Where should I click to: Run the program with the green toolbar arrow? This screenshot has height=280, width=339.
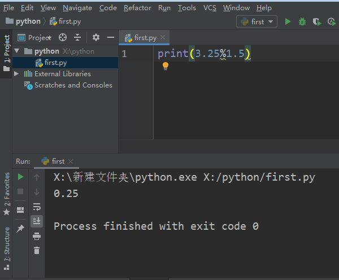[x=288, y=21]
